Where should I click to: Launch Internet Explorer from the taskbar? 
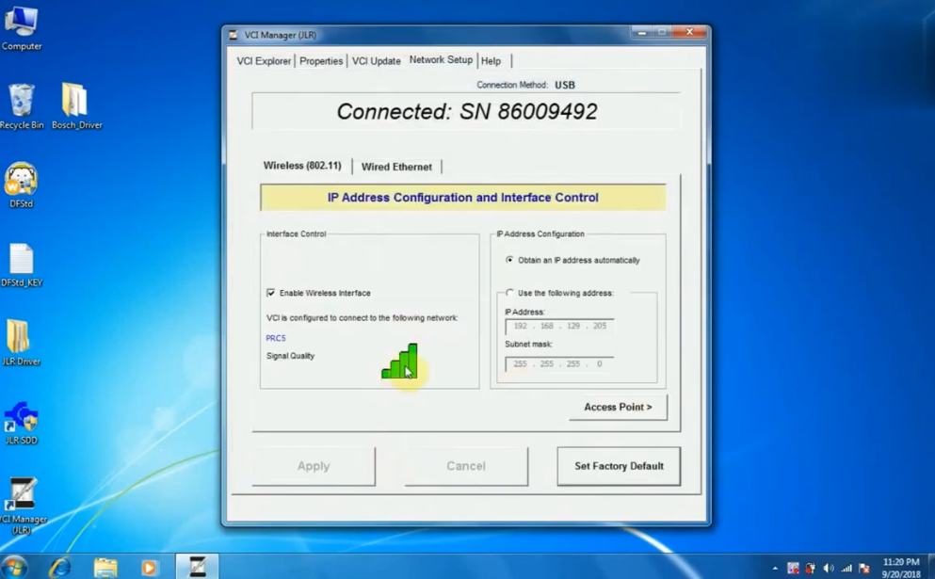[59, 567]
